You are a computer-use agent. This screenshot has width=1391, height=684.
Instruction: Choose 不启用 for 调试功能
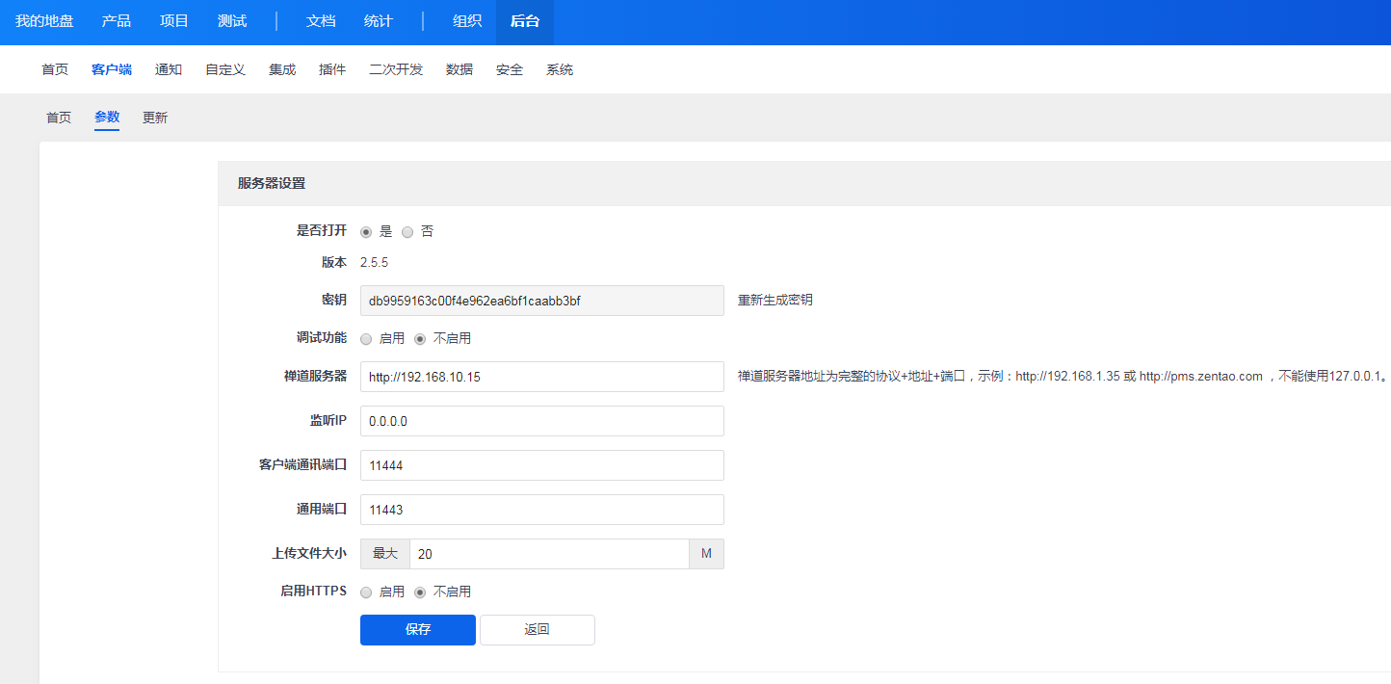click(420, 339)
